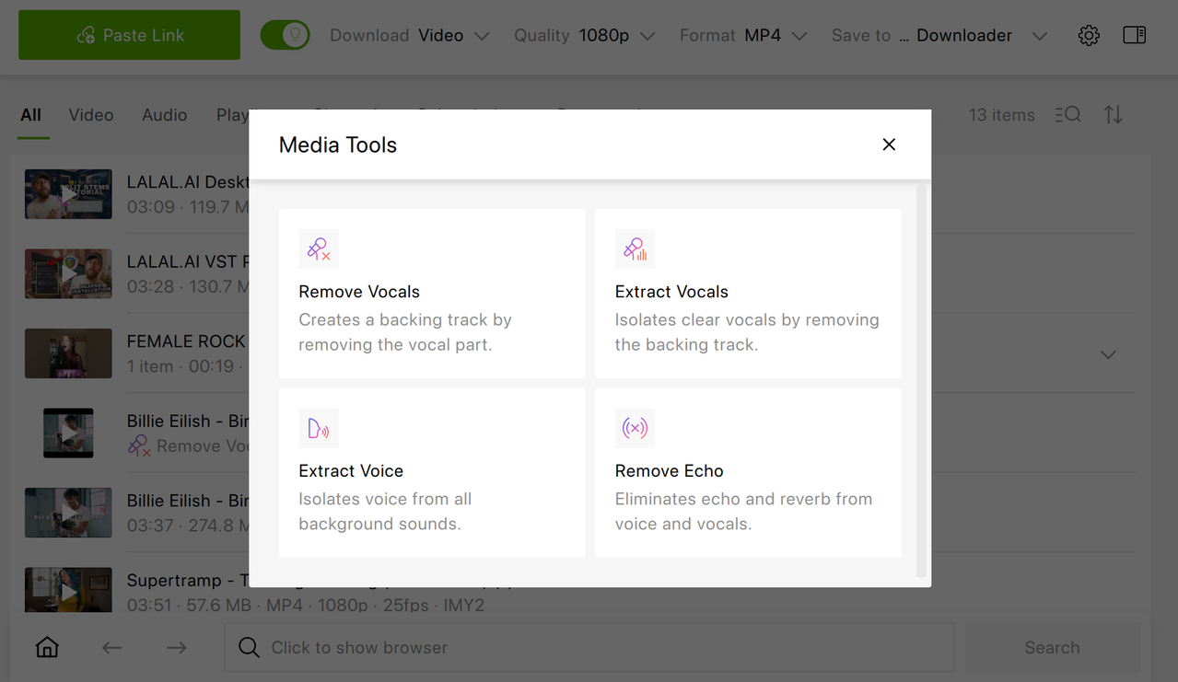Click the '13 items' count text
The height and width of the screenshot is (682, 1178).
click(1001, 115)
